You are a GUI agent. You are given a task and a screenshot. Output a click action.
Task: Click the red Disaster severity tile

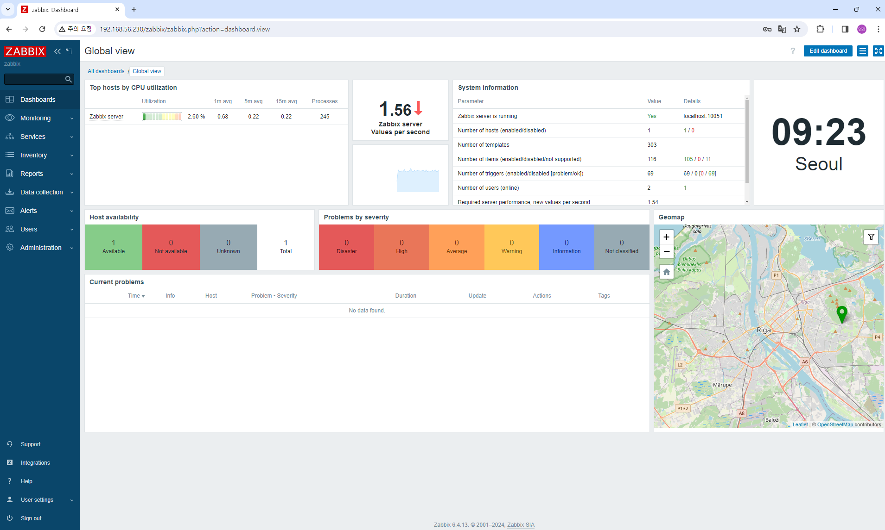tap(346, 247)
